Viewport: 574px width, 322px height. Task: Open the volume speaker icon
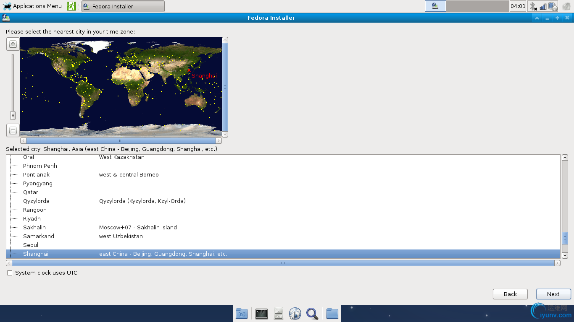point(566,6)
